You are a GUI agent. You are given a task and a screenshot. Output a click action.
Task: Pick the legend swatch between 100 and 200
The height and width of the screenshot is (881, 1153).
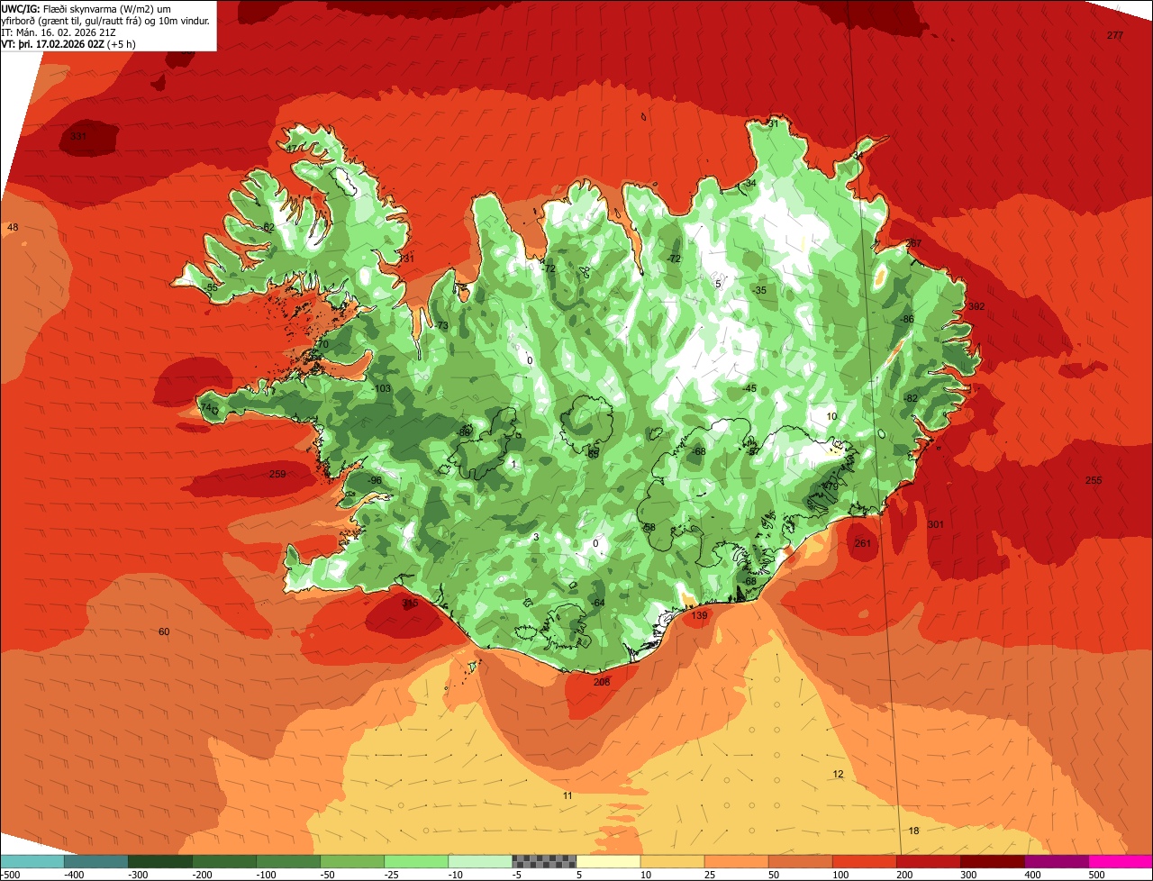[x=863, y=862]
